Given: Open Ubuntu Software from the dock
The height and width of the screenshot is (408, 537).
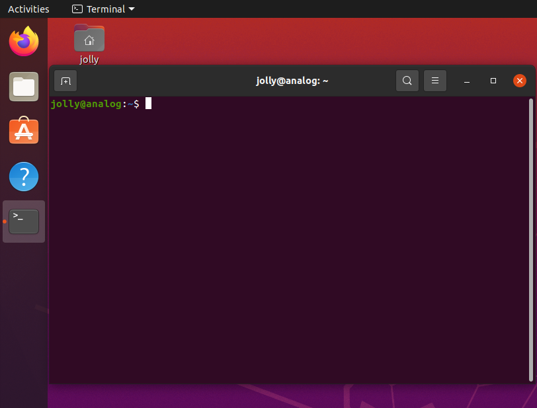Looking at the screenshot, I should tap(24, 130).
